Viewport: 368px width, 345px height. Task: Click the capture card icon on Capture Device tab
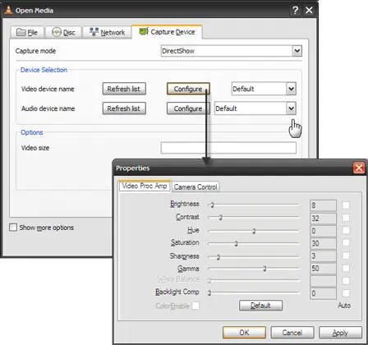click(x=144, y=31)
